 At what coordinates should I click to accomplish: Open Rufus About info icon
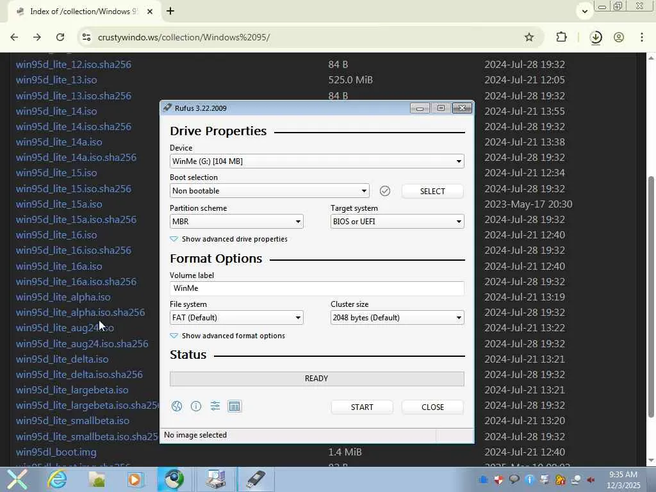point(196,406)
